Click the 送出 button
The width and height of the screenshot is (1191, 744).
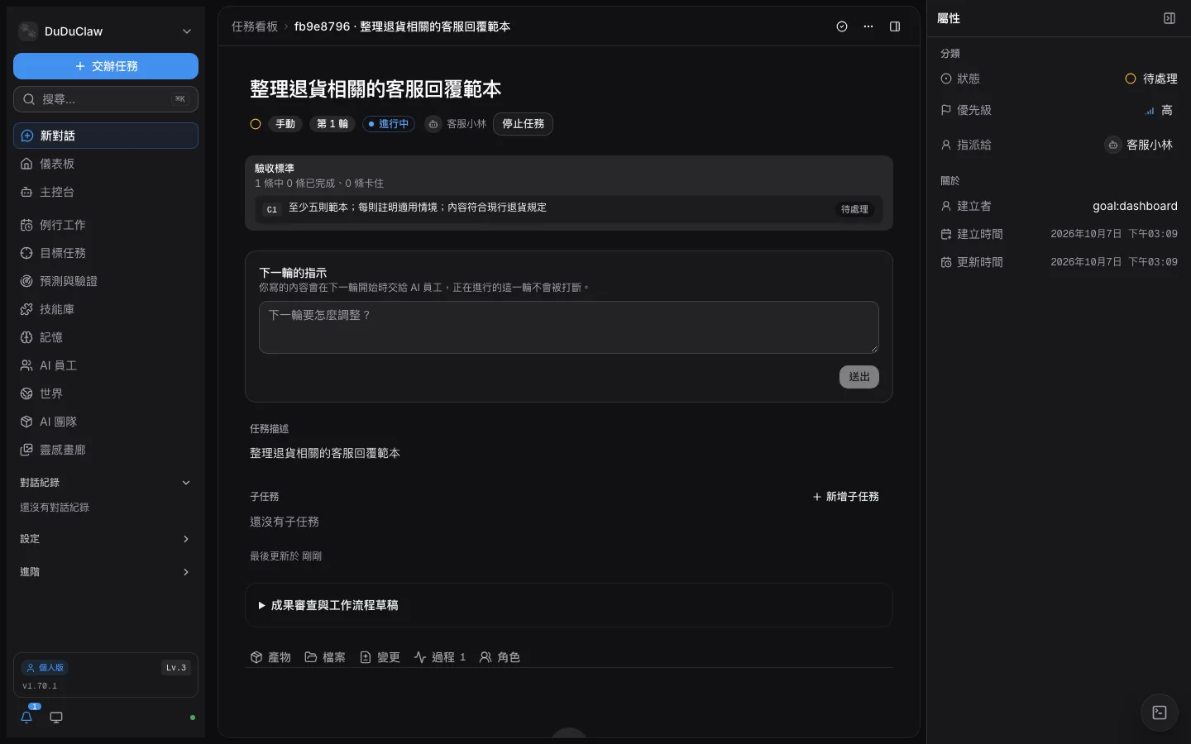coord(859,377)
